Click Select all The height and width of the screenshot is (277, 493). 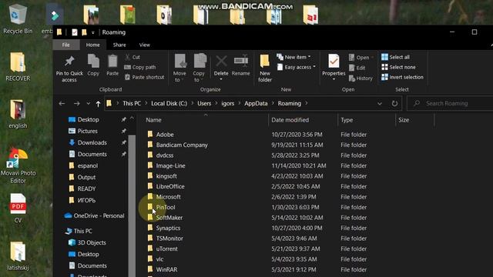click(x=395, y=57)
